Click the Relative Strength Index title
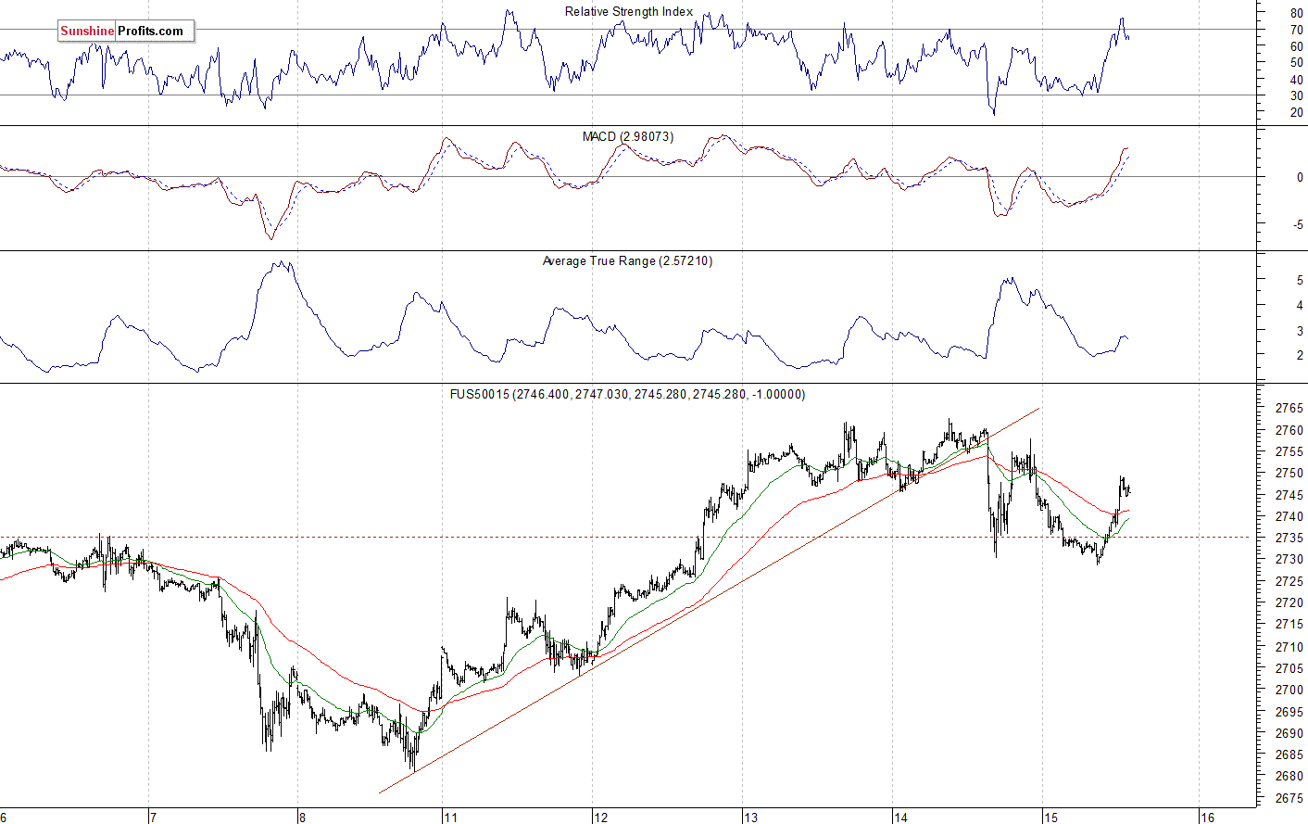The width and height of the screenshot is (1308, 824). [629, 12]
